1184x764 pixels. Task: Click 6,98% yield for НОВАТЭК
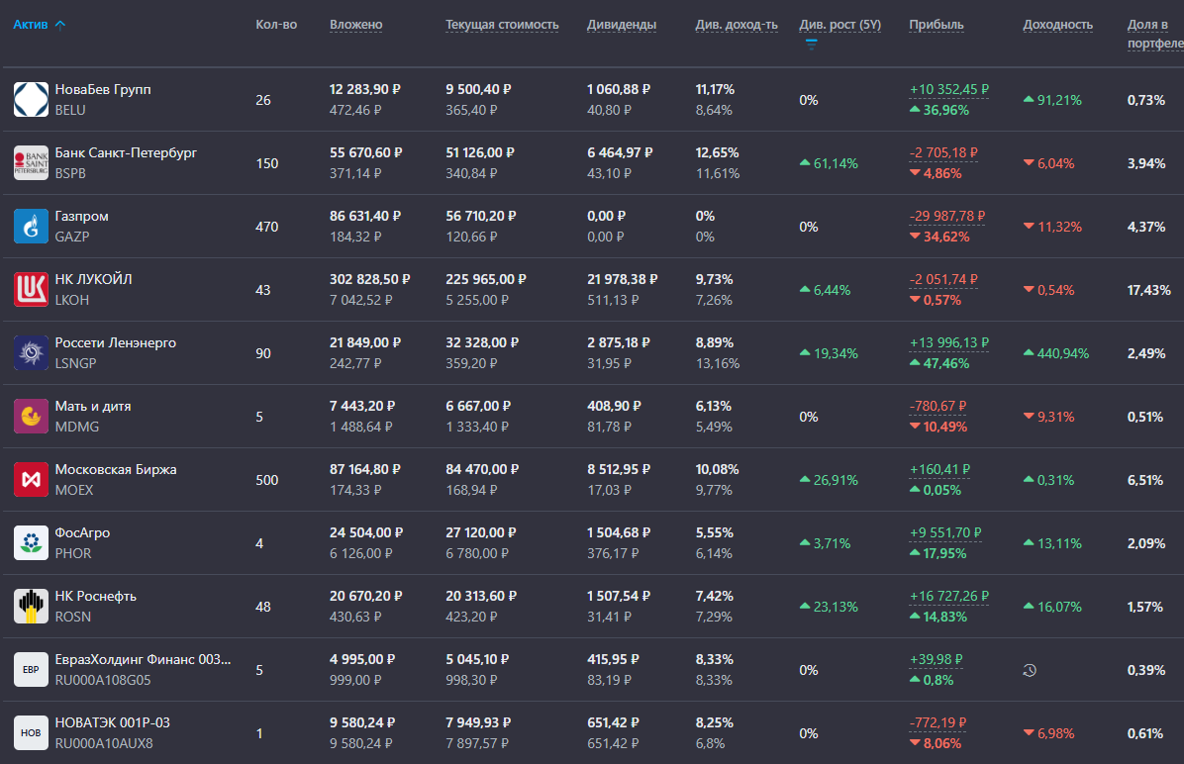1048,733
